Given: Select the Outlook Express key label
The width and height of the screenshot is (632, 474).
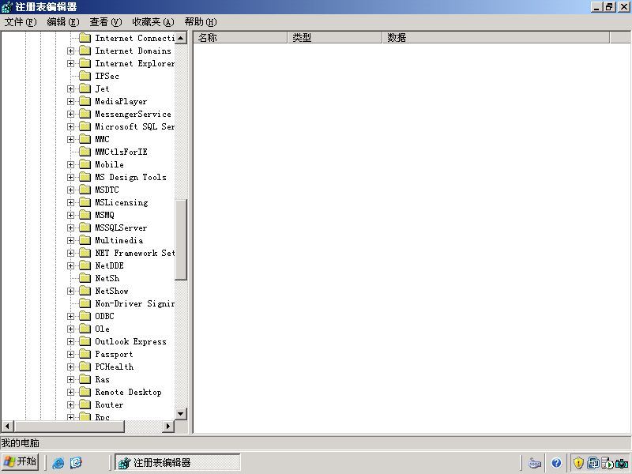Looking at the screenshot, I should point(130,341).
